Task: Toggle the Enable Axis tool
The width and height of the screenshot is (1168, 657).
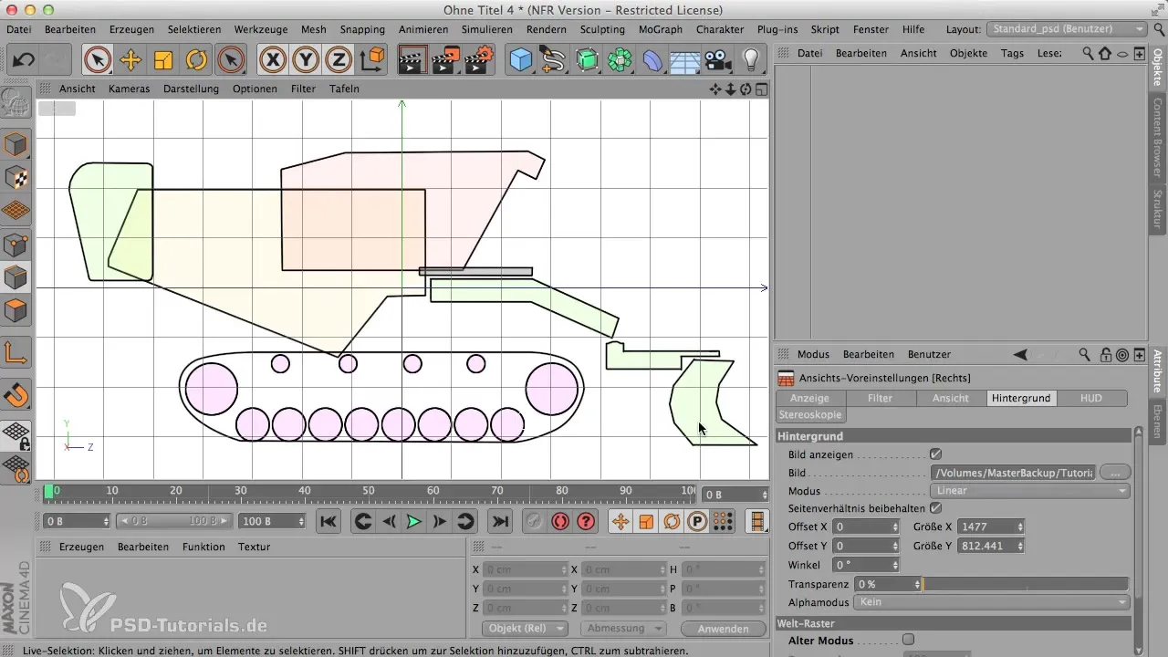Action: [16, 351]
